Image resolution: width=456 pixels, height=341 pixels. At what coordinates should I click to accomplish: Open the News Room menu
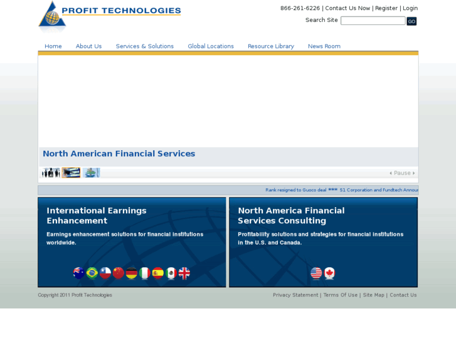[324, 46]
